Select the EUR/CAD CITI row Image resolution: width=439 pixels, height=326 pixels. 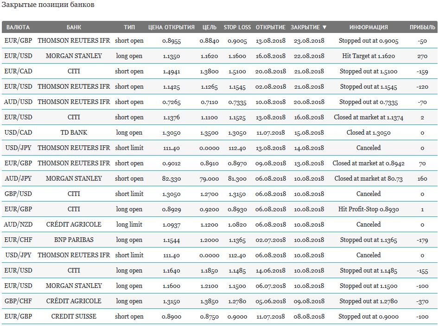point(220,71)
